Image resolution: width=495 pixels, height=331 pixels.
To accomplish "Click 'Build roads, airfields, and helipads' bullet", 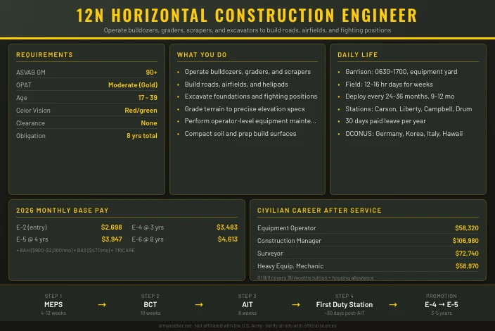I will pyautogui.click(x=236, y=85).
